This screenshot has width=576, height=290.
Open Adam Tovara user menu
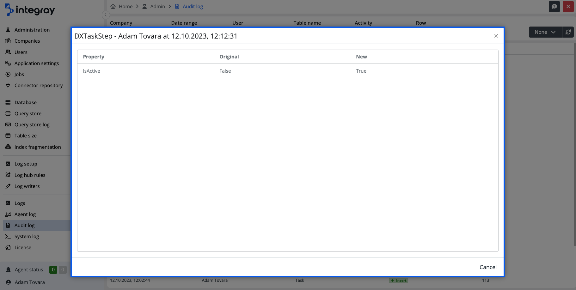pos(30,282)
